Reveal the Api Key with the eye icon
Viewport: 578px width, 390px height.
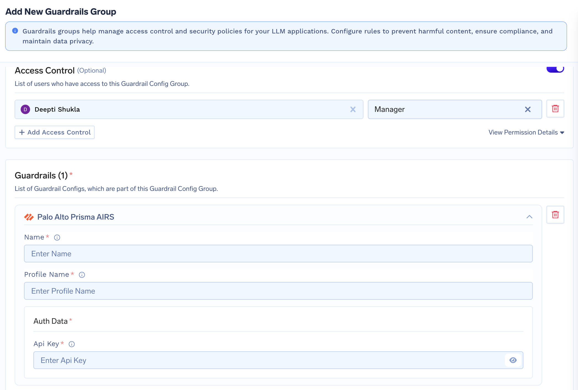tap(513, 360)
